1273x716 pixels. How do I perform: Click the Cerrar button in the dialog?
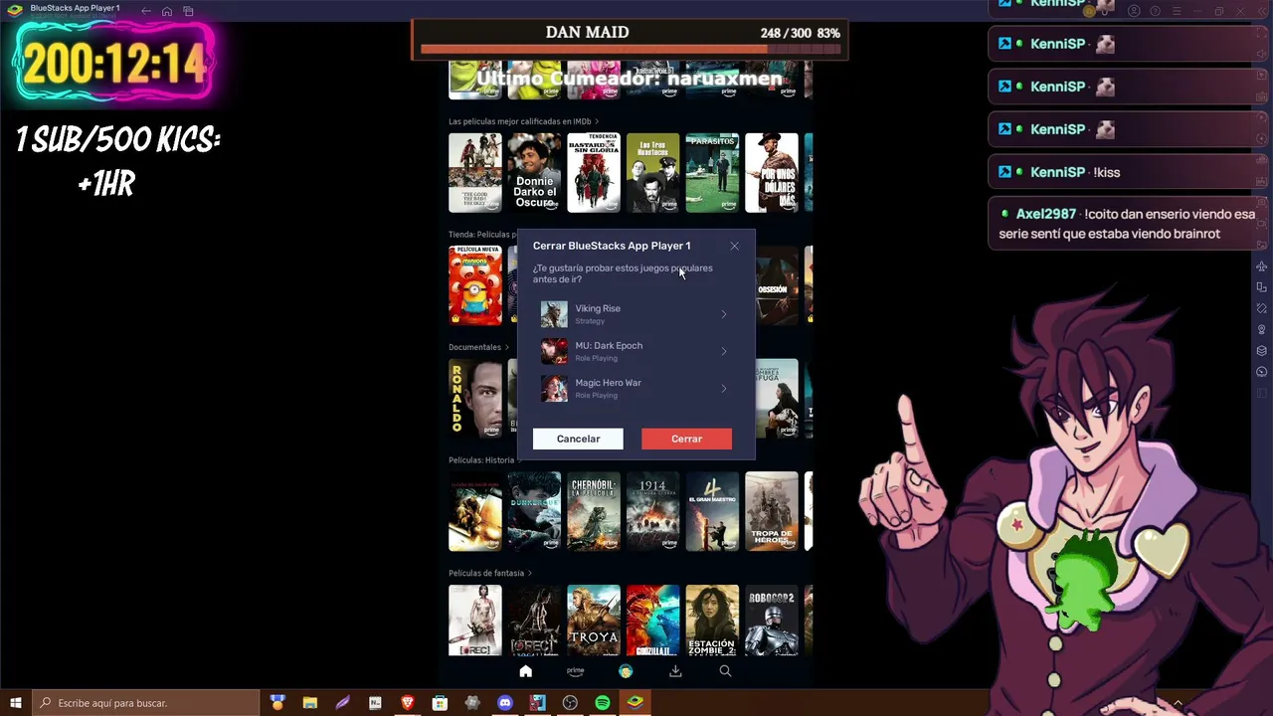(686, 439)
